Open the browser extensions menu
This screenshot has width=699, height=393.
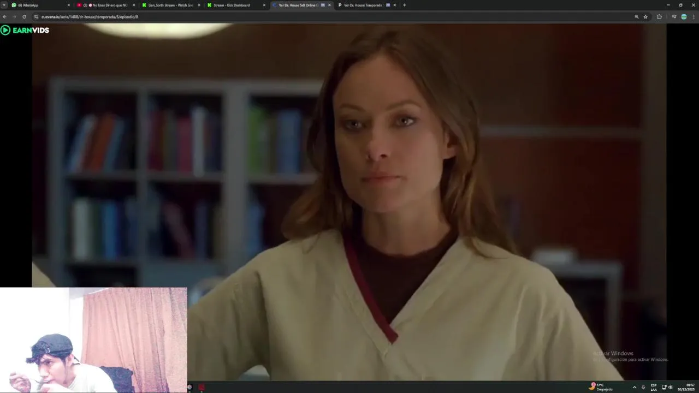[x=659, y=17]
